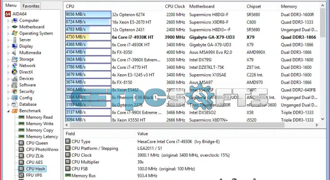The image size is (330, 180).
Task: Click the FPU VP8 icon
Action: click(x=21, y=175)
